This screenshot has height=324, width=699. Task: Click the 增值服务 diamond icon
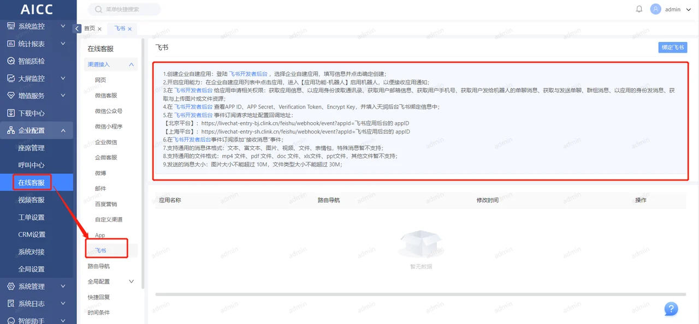pos(11,95)
